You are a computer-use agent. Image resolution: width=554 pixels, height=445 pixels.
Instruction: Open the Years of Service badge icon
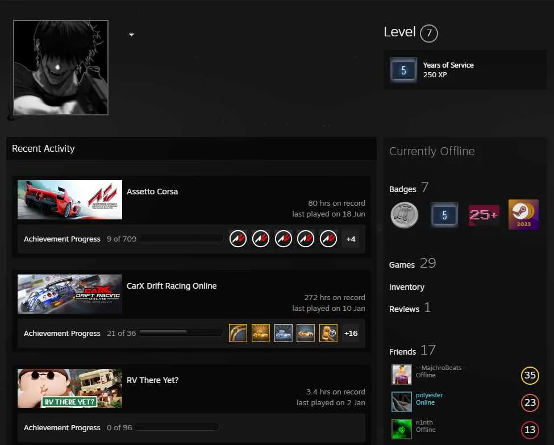[x=403, y=70]
